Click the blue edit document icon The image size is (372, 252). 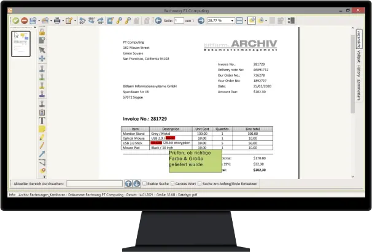click(110, 21)
